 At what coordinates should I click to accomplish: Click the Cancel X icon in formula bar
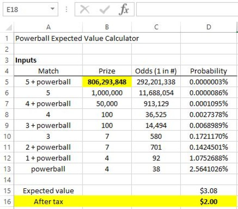(x=85, y=9)
